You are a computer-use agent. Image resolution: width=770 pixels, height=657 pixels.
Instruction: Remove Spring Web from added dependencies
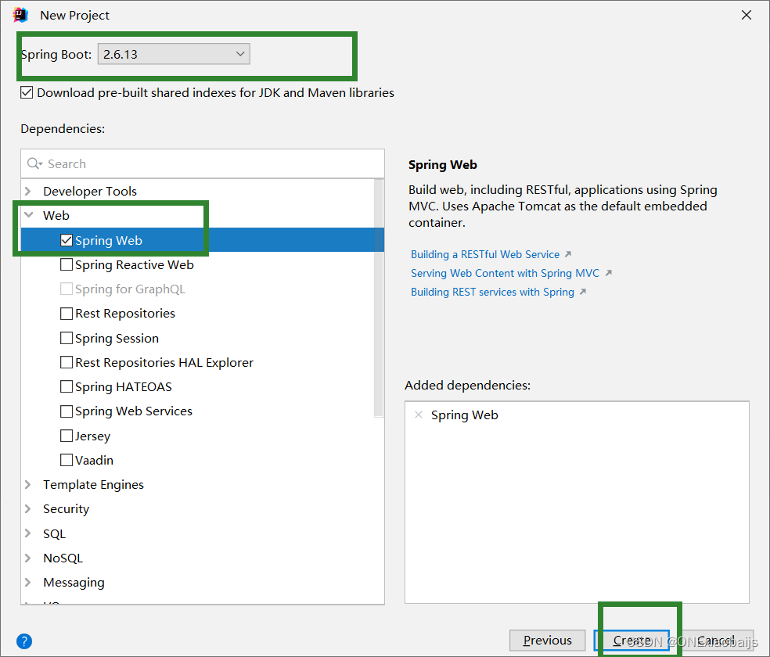[x=419, y=415]
